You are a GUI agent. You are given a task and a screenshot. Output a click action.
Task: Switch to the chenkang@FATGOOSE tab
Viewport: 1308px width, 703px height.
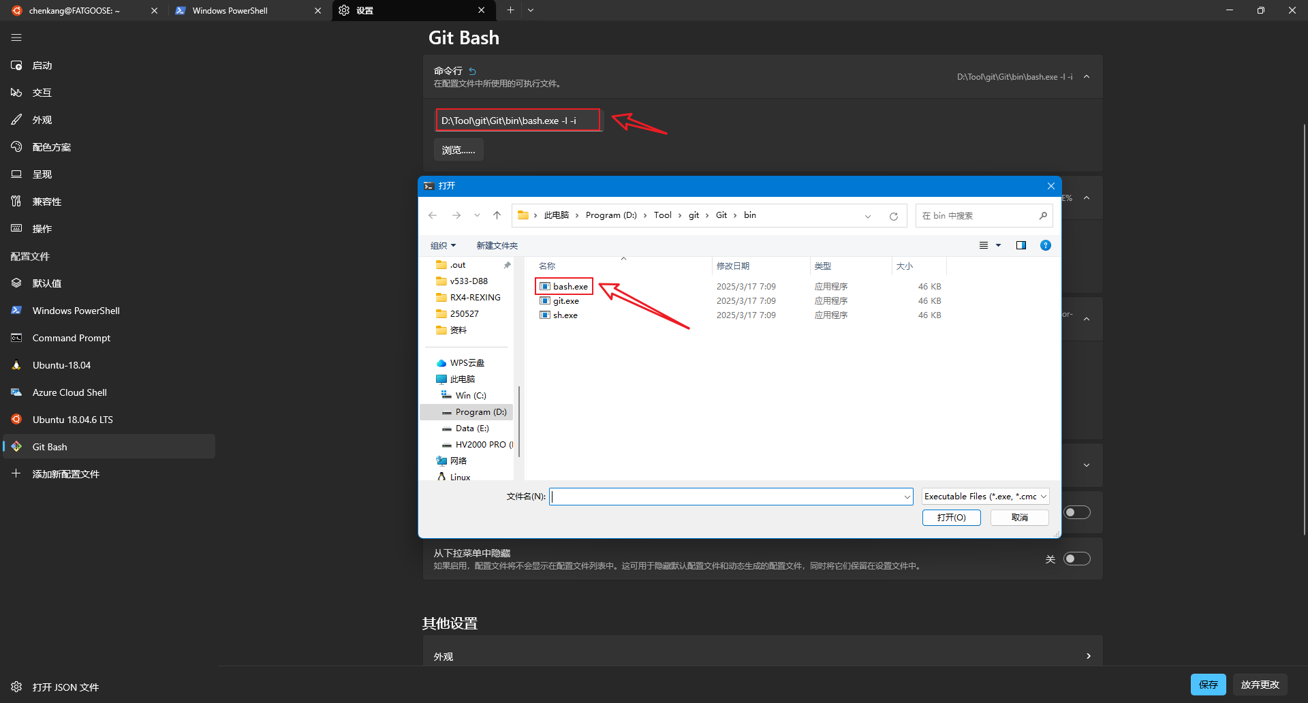75,10
